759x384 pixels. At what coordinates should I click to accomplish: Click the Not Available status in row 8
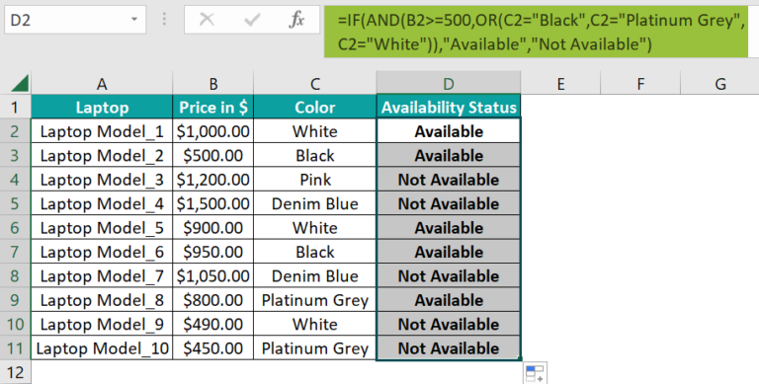click(x=449, y=276)
